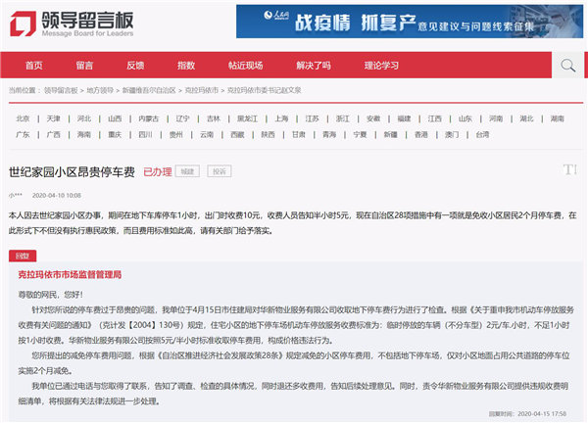588x423 pixels.
Task: Select the 新疆 region link
Action: pyautogui.click(x=390, y=134)
